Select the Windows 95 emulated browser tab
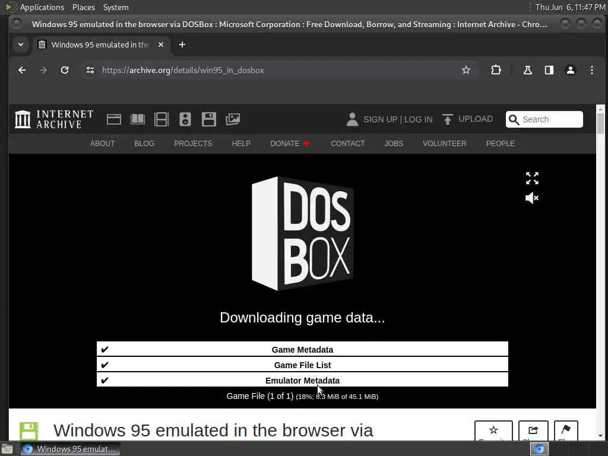 pyautogui.click(x=101, y=45)
